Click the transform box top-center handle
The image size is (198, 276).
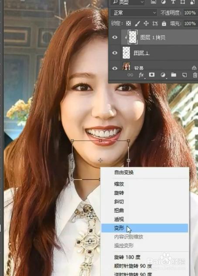point(100,141)
